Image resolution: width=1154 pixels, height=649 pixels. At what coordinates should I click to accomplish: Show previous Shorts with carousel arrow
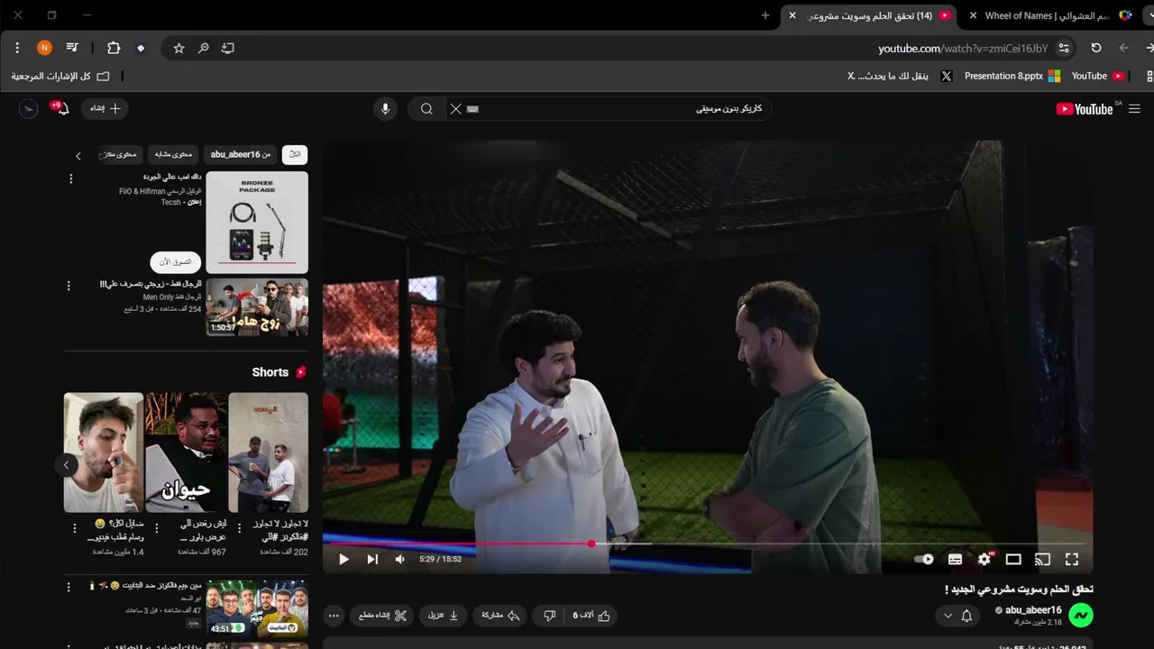point(66,465)
